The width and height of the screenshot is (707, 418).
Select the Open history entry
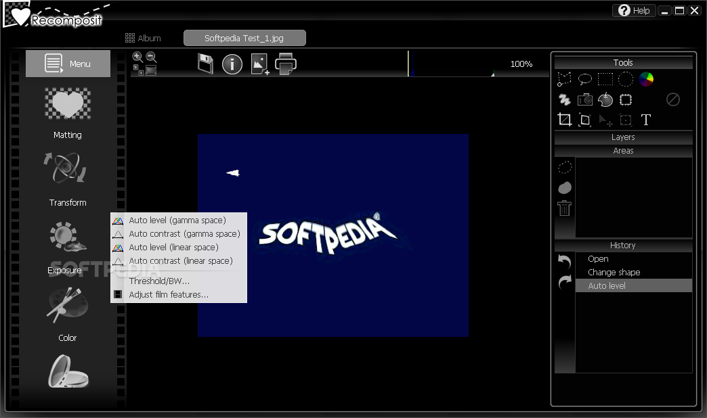[633, 258]
